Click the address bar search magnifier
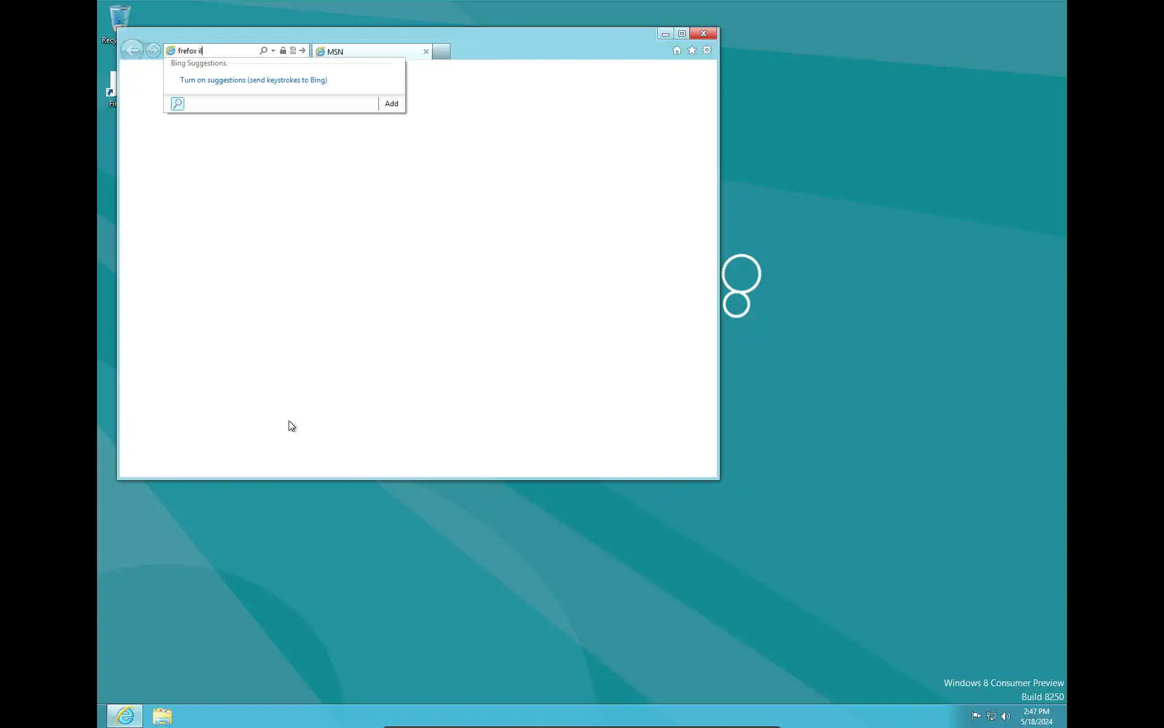 [x=263, y=51]
